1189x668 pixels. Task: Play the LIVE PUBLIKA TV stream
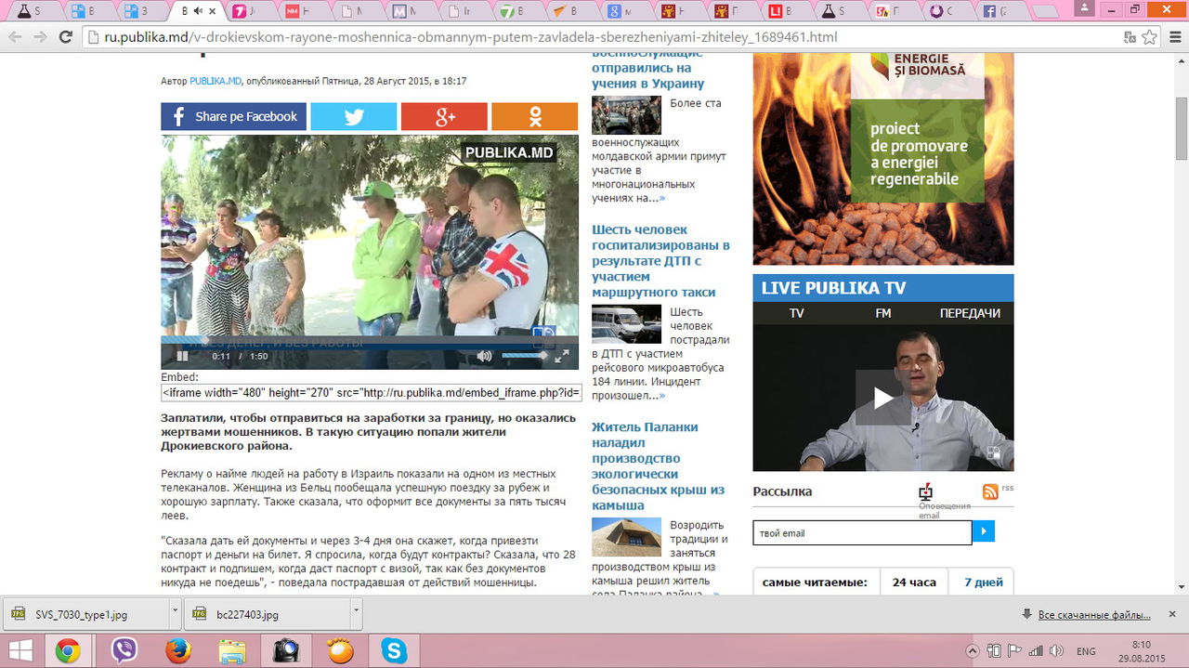[882, 398]
